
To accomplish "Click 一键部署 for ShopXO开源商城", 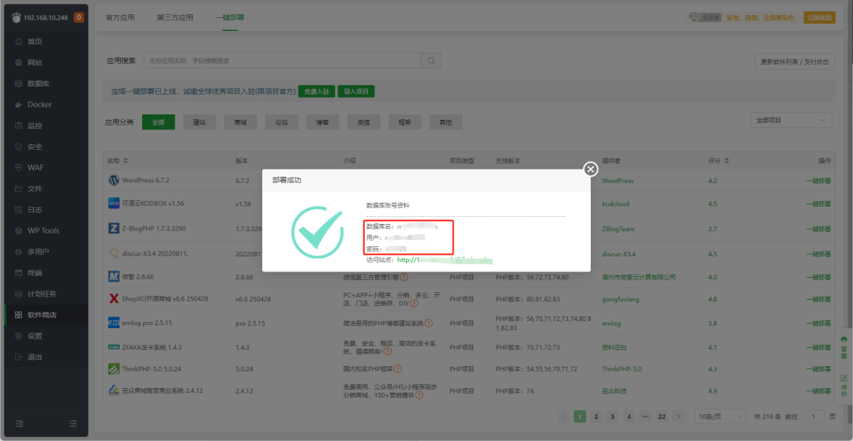I will pyautogui.click(x=818, y=299).
